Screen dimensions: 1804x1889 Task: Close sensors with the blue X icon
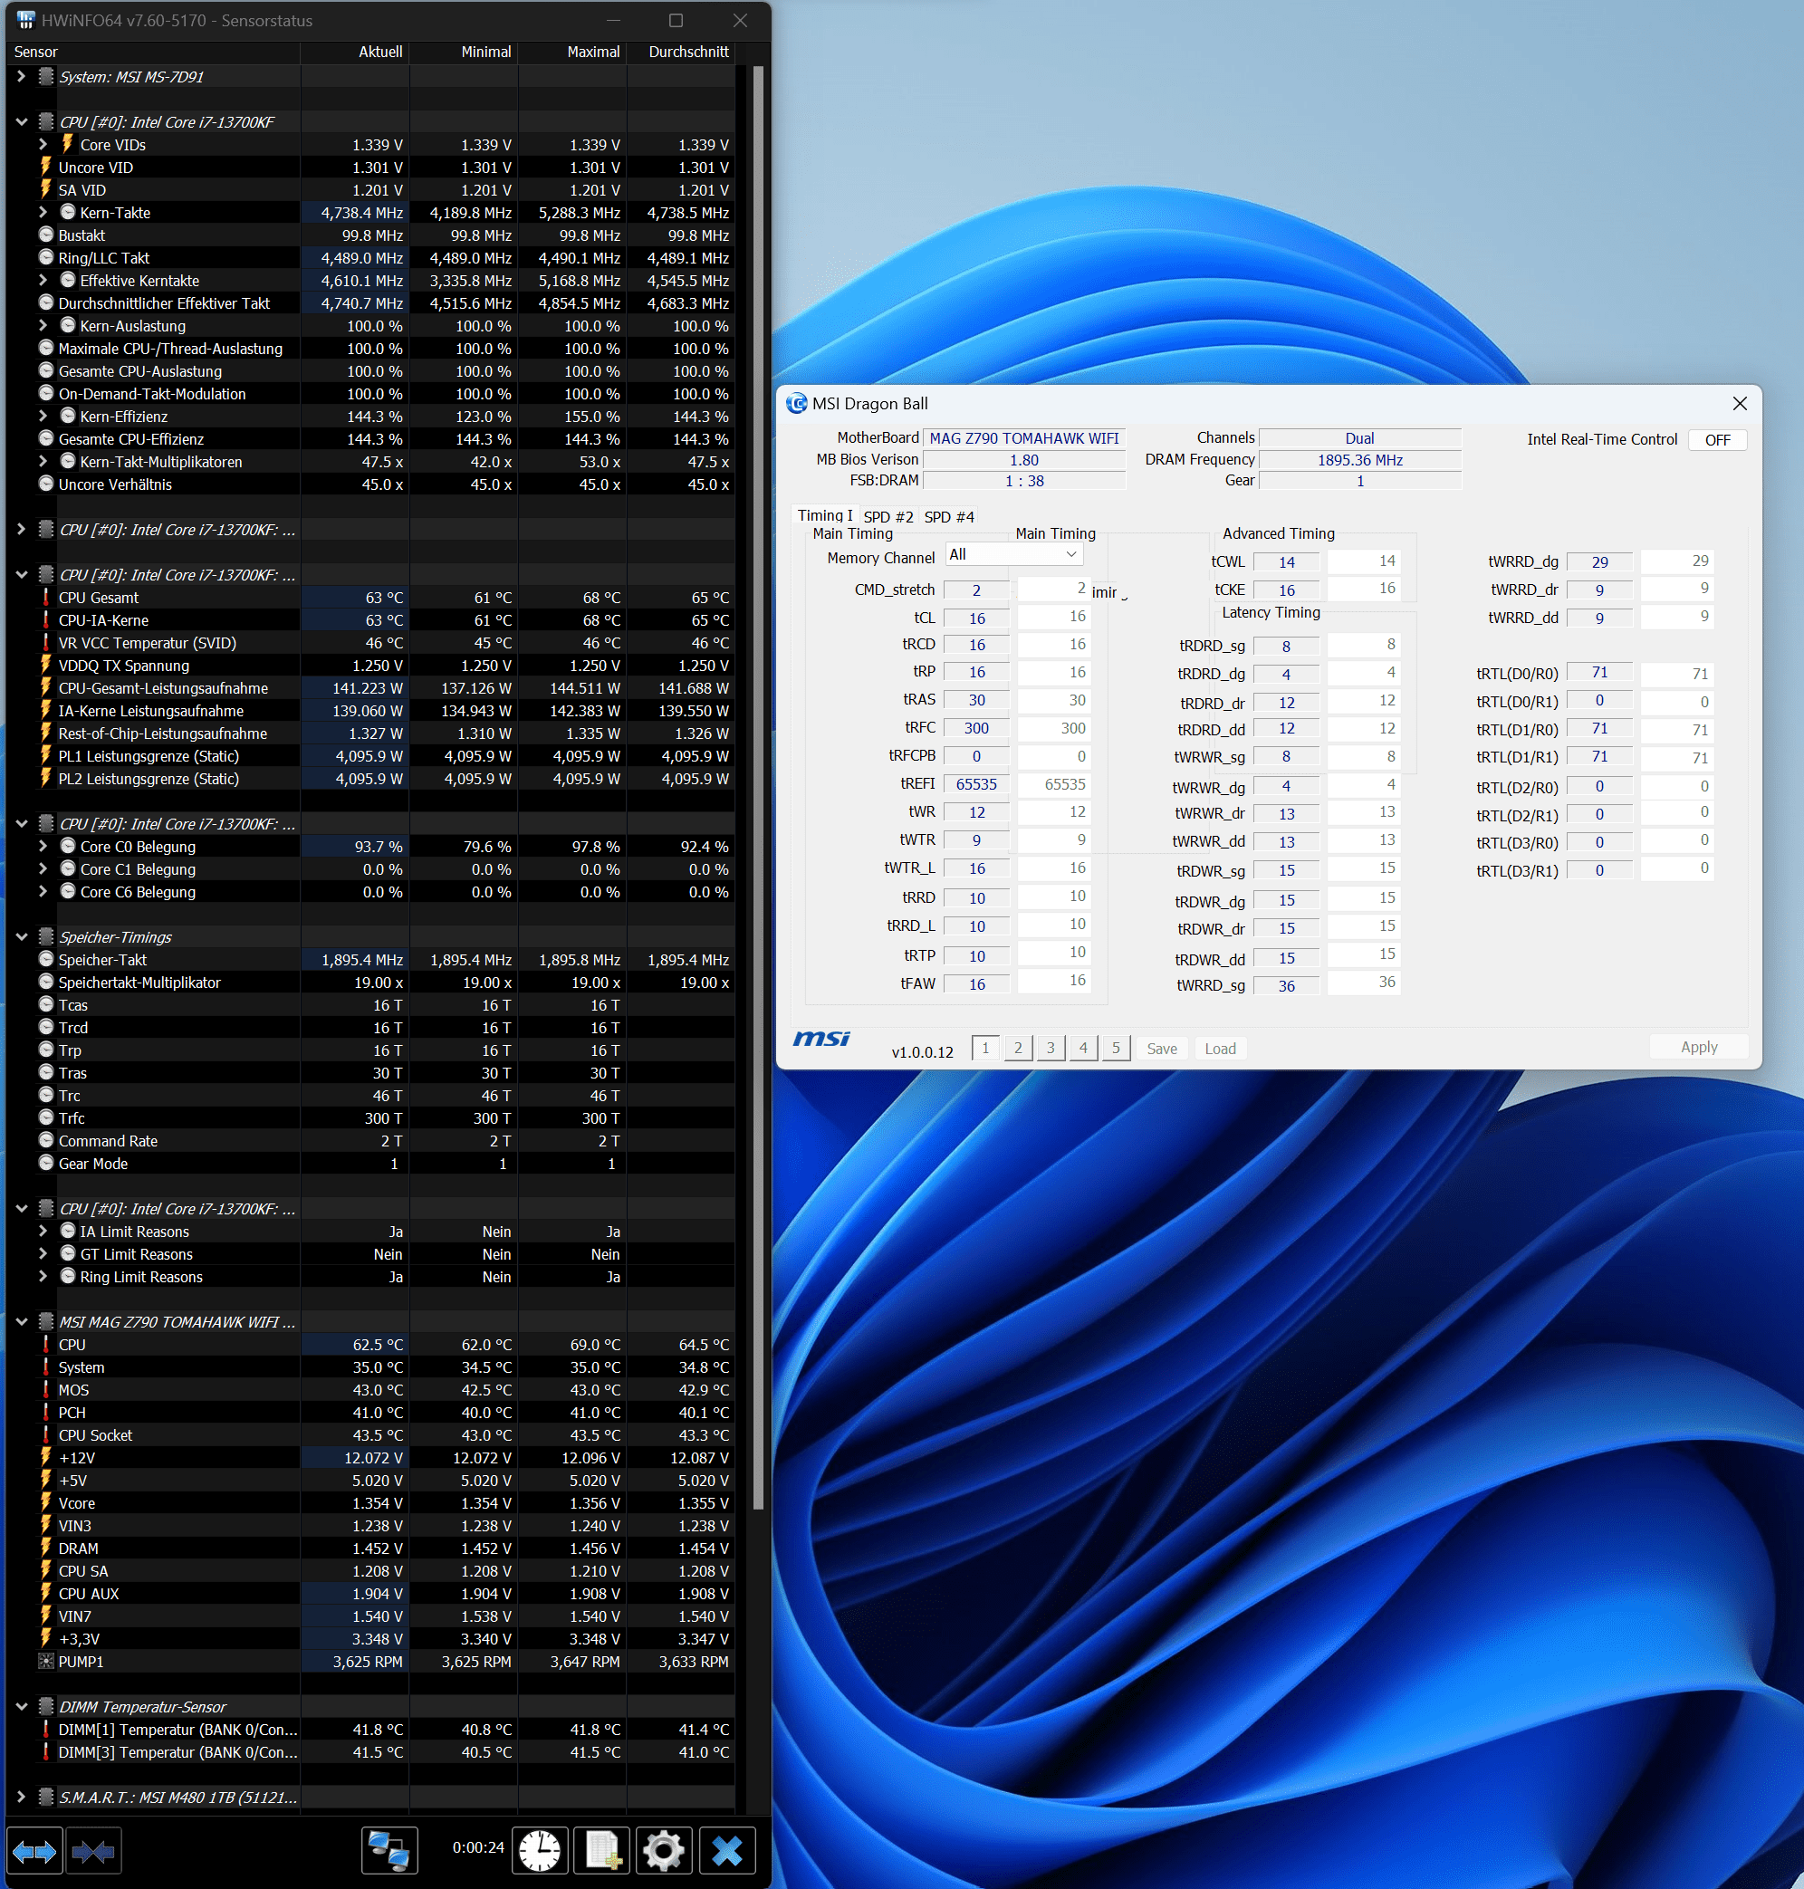[727, 1851]
